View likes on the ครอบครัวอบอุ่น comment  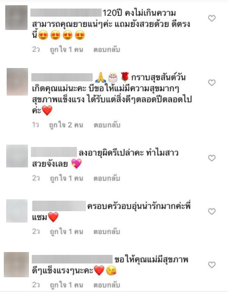pos(66,232)
